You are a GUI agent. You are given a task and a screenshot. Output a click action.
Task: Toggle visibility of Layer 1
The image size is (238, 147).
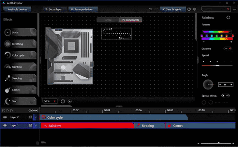pos(5,125)
